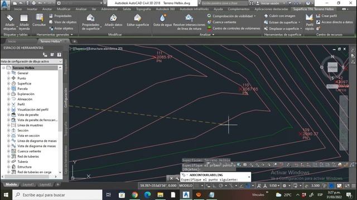This screenshot has height=200, width=357.
Task: Select Vista de peralte in the tree
Action: (x=28, y=115)
